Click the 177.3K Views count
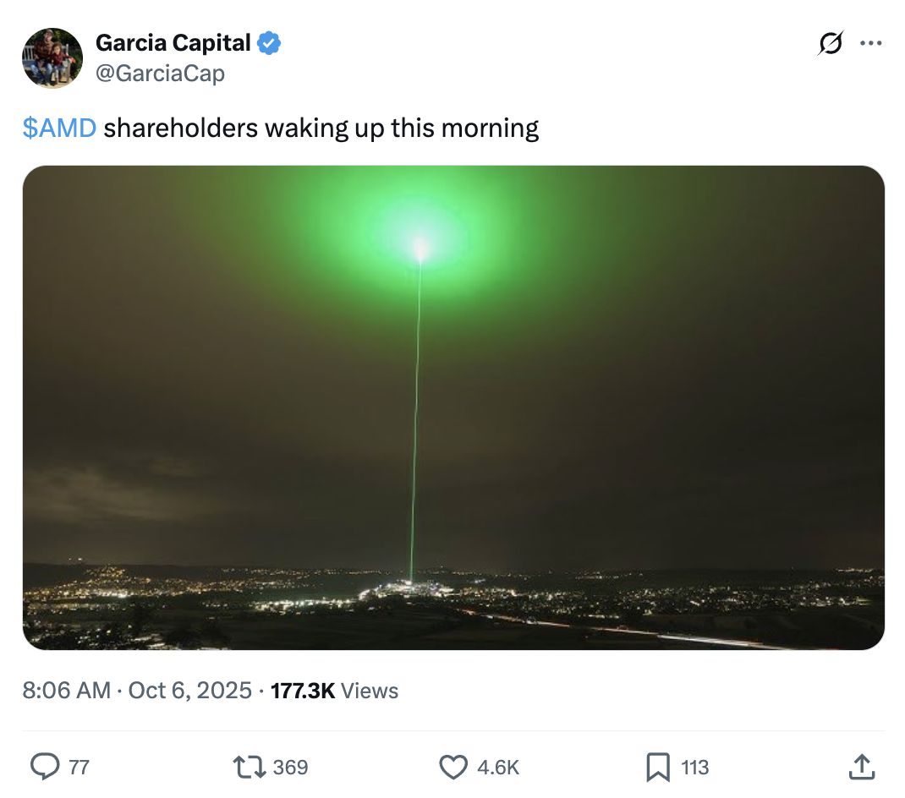 334,691
